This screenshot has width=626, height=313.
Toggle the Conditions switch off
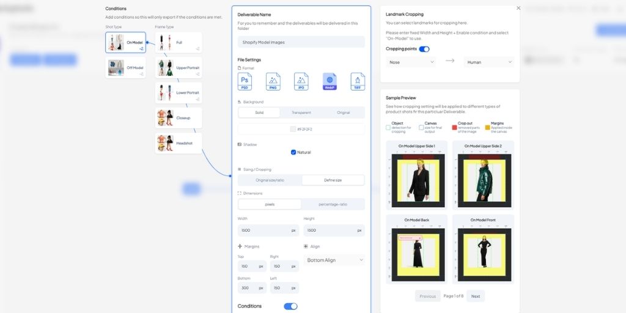[290, 306]
